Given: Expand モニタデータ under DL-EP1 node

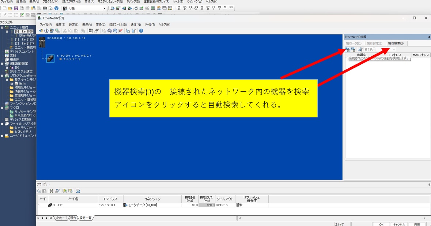Looking at the screenshot, I should point(61,59).
